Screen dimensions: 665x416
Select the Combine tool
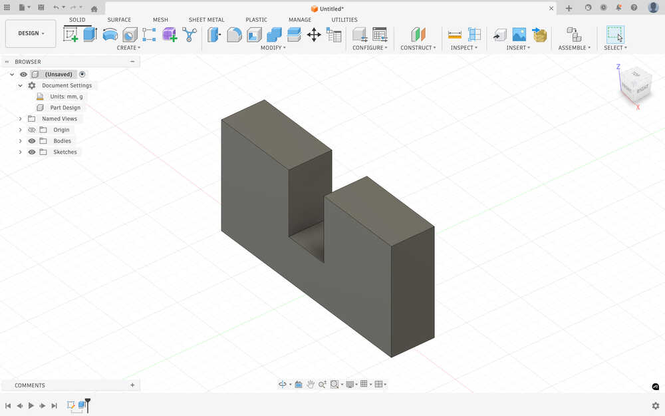(274, 35)
